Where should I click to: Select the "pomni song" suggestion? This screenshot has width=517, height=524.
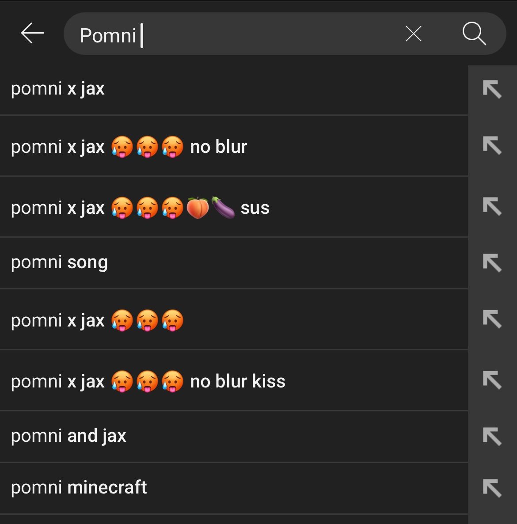coord(60,262)
